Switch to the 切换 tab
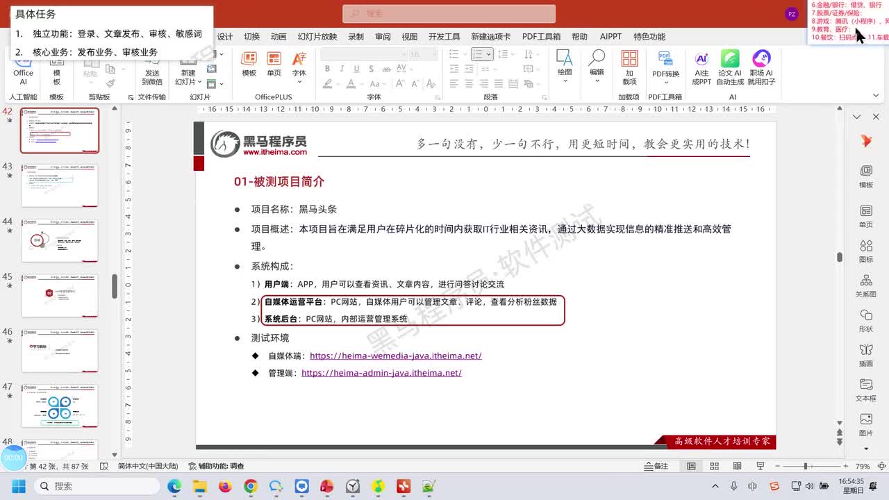The height and width of the screenshot is (500, 889). (251, 37)
